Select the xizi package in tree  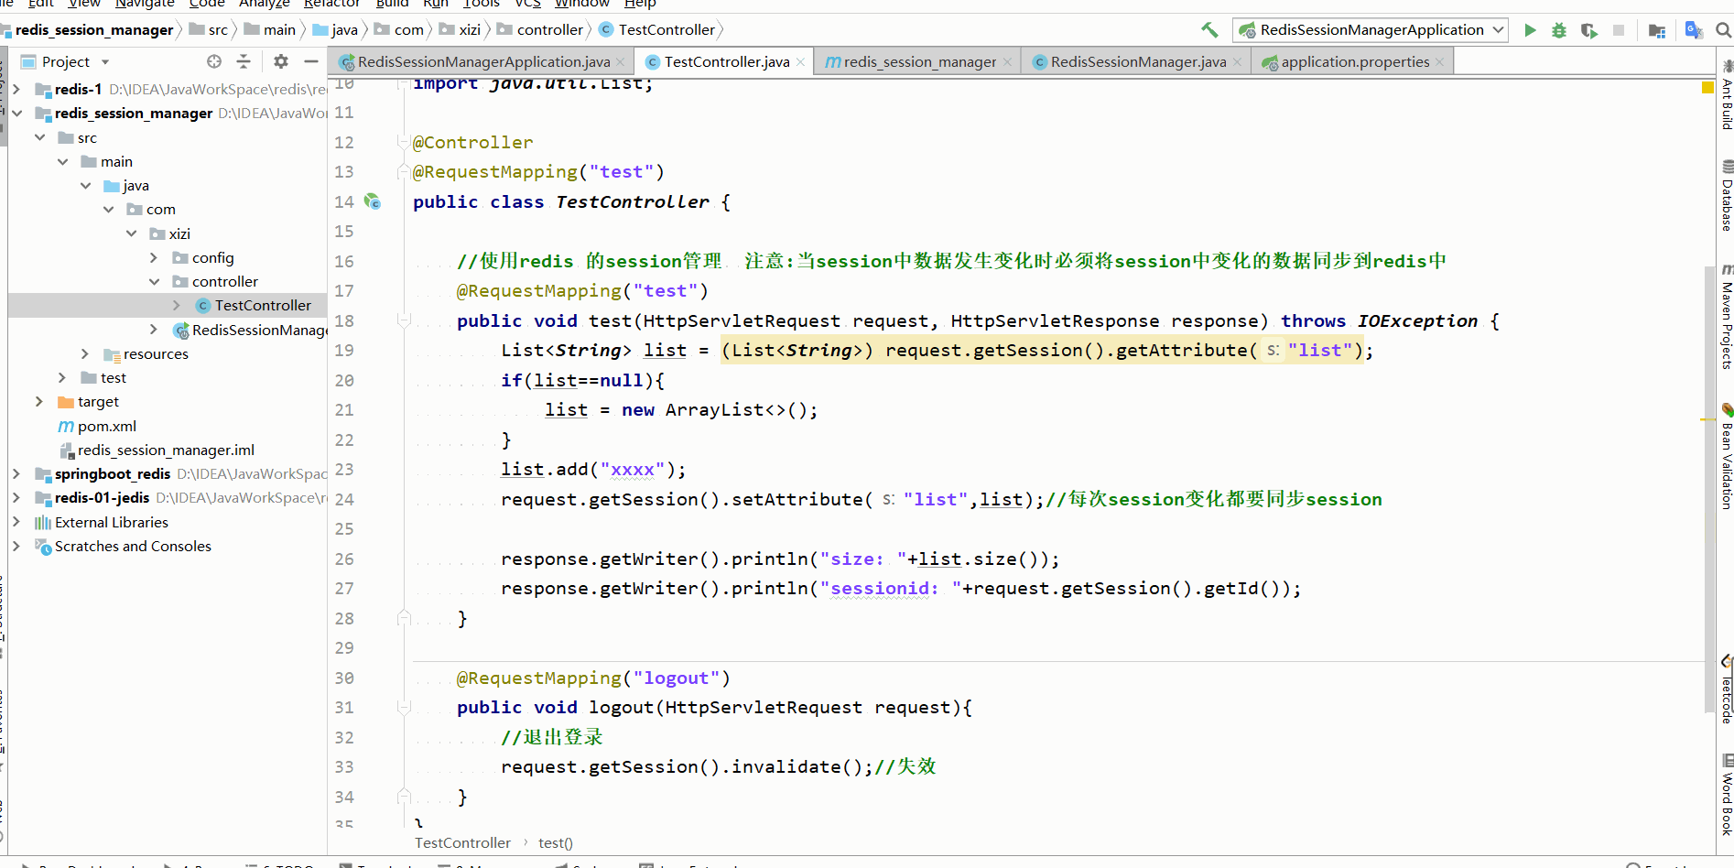coord(170,233)
